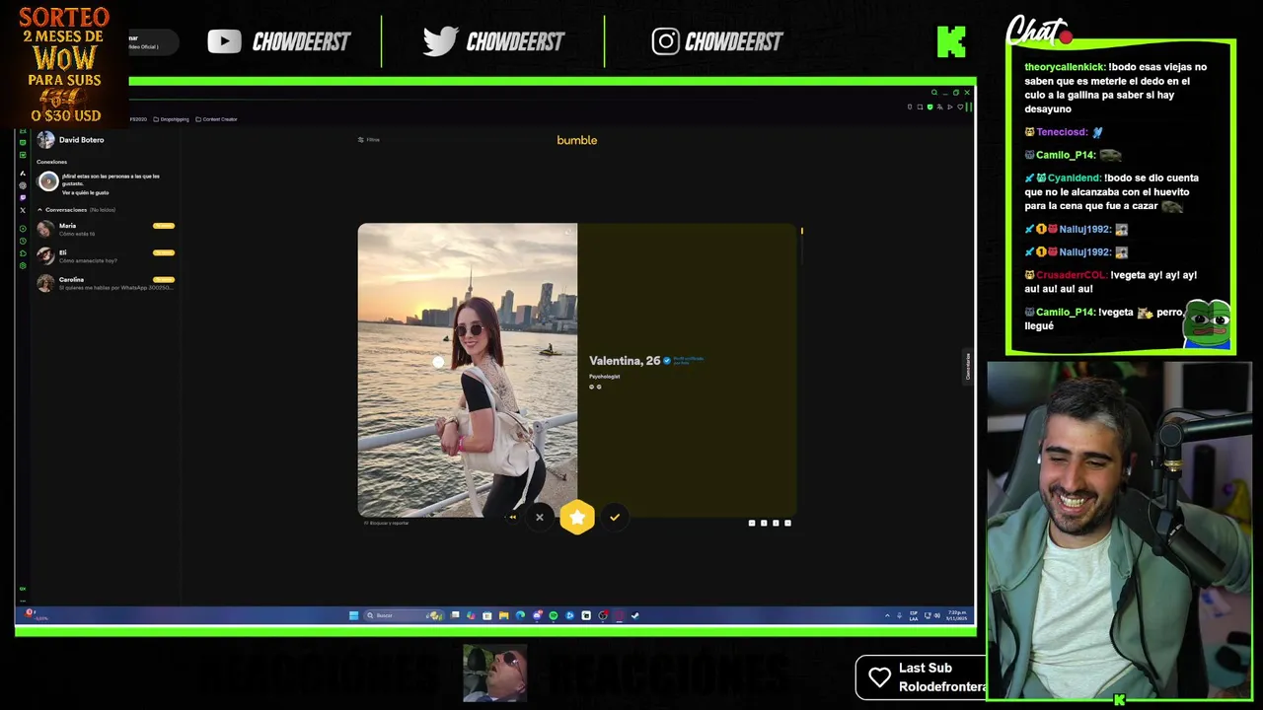Open Steam from the taskbar
This screenshot has height=710, width=1263.
pyautogui.click(x=635, y=615)
